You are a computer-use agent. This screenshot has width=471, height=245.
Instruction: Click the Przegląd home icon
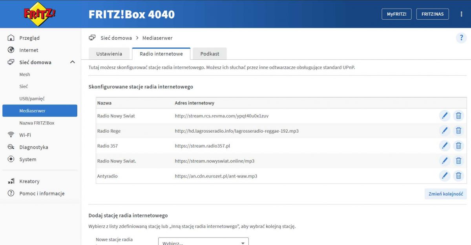pos(11,38)
